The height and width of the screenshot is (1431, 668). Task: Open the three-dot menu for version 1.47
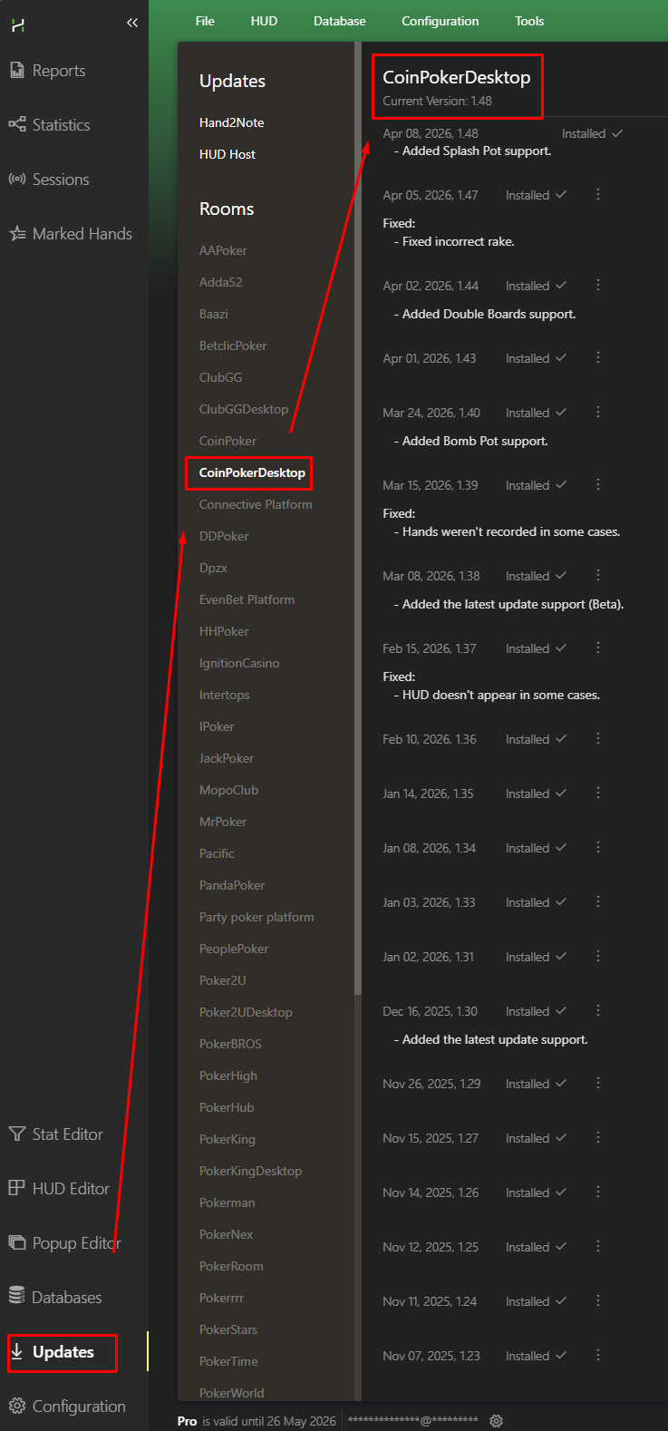click(x=598, y=195)
